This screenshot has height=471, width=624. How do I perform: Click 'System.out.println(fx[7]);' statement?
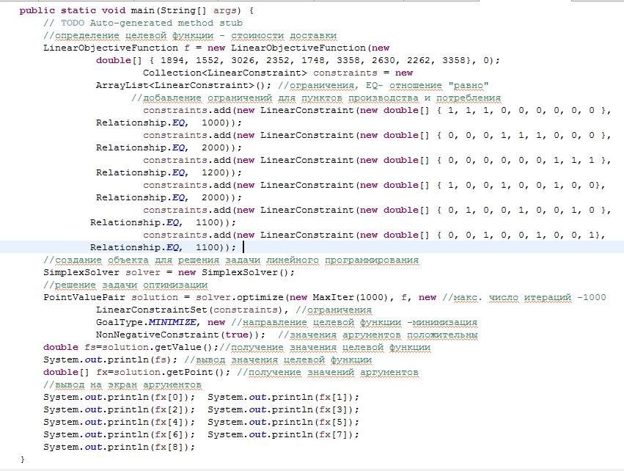283,435
